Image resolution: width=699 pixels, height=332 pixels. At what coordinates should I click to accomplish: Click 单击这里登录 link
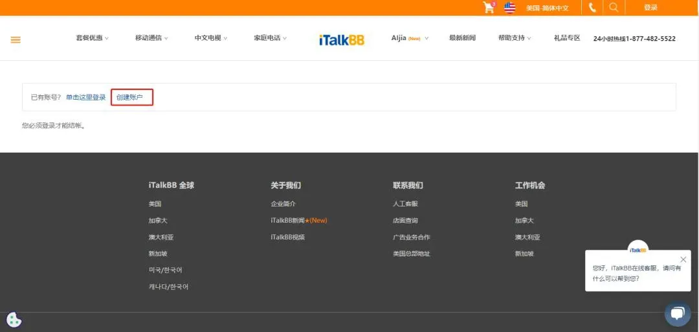85,98
